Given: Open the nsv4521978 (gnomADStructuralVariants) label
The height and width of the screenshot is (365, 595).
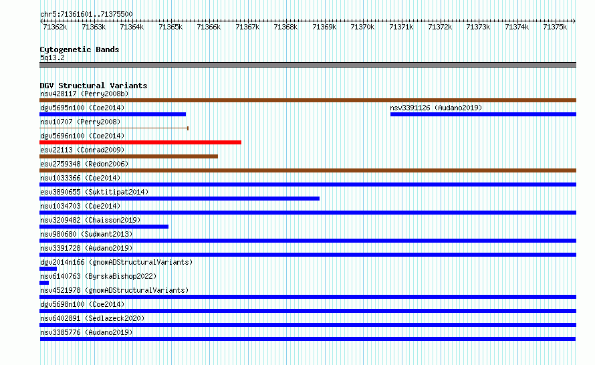Looking at the screenshot, I should click(x=114, y=290).
